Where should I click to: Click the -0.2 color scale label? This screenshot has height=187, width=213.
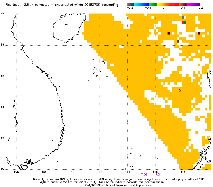click(130, 8)
